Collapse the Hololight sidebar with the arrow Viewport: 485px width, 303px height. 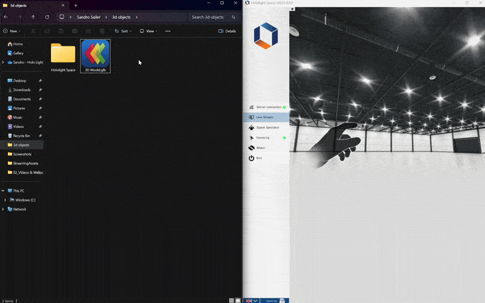(x=292, y=9)
